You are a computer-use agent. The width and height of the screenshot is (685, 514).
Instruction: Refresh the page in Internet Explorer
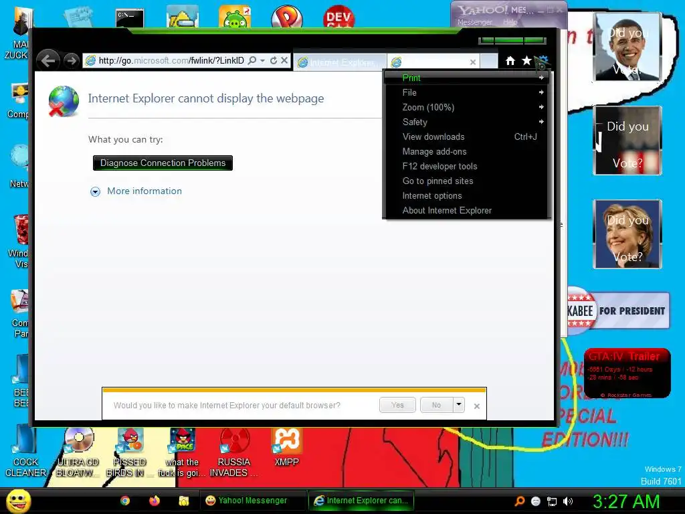click(274, 60)
